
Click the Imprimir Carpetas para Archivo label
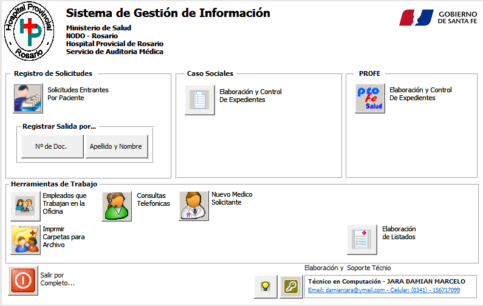(64, 237)
